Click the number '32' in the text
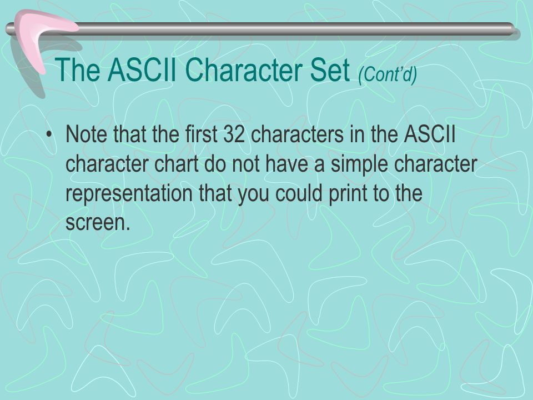The width and height of the screenshot is (533, 400). (234, 134)
